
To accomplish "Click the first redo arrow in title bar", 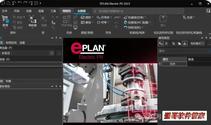I will point(25,3).
